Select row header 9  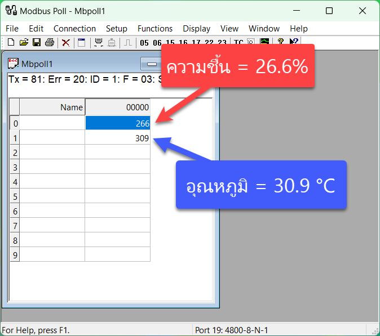[x=15, y=255]
